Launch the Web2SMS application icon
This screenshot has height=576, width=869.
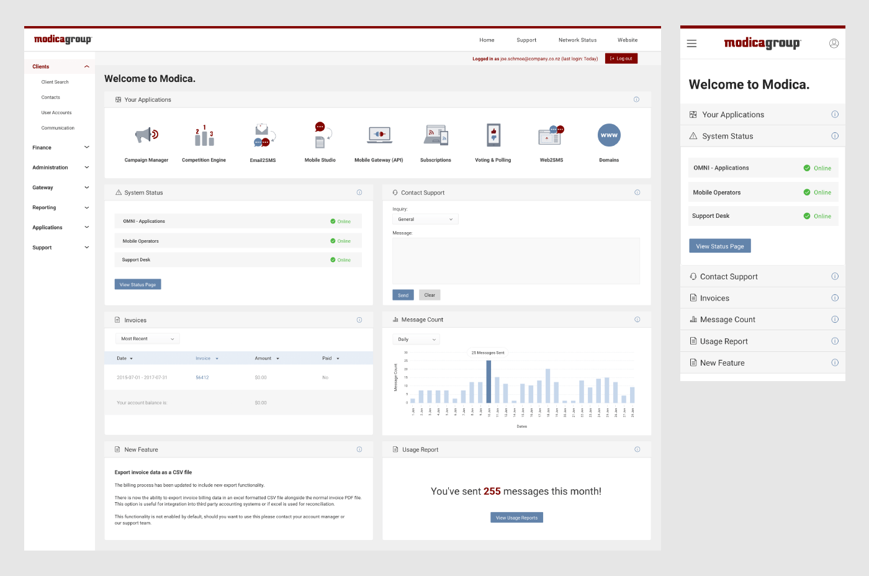551,135
